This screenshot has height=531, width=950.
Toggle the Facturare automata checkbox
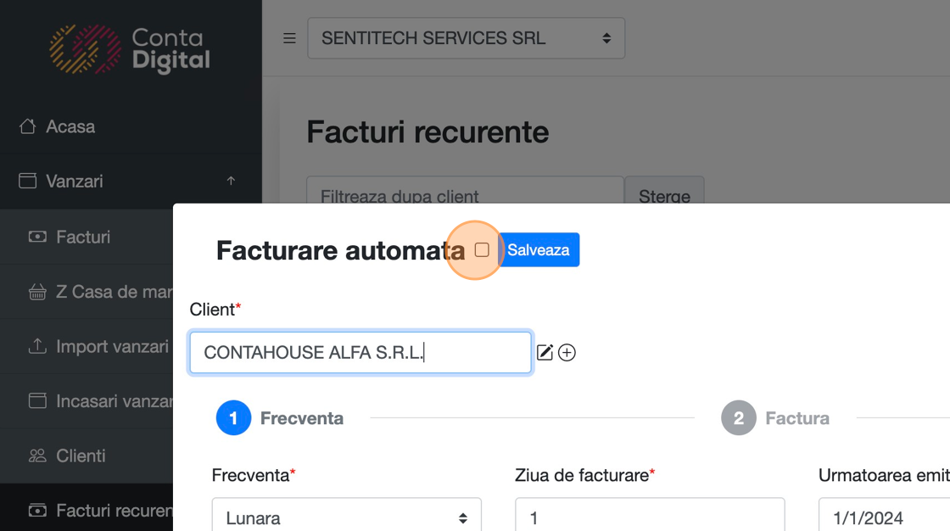pyautogui.click(x=482, y=250)
